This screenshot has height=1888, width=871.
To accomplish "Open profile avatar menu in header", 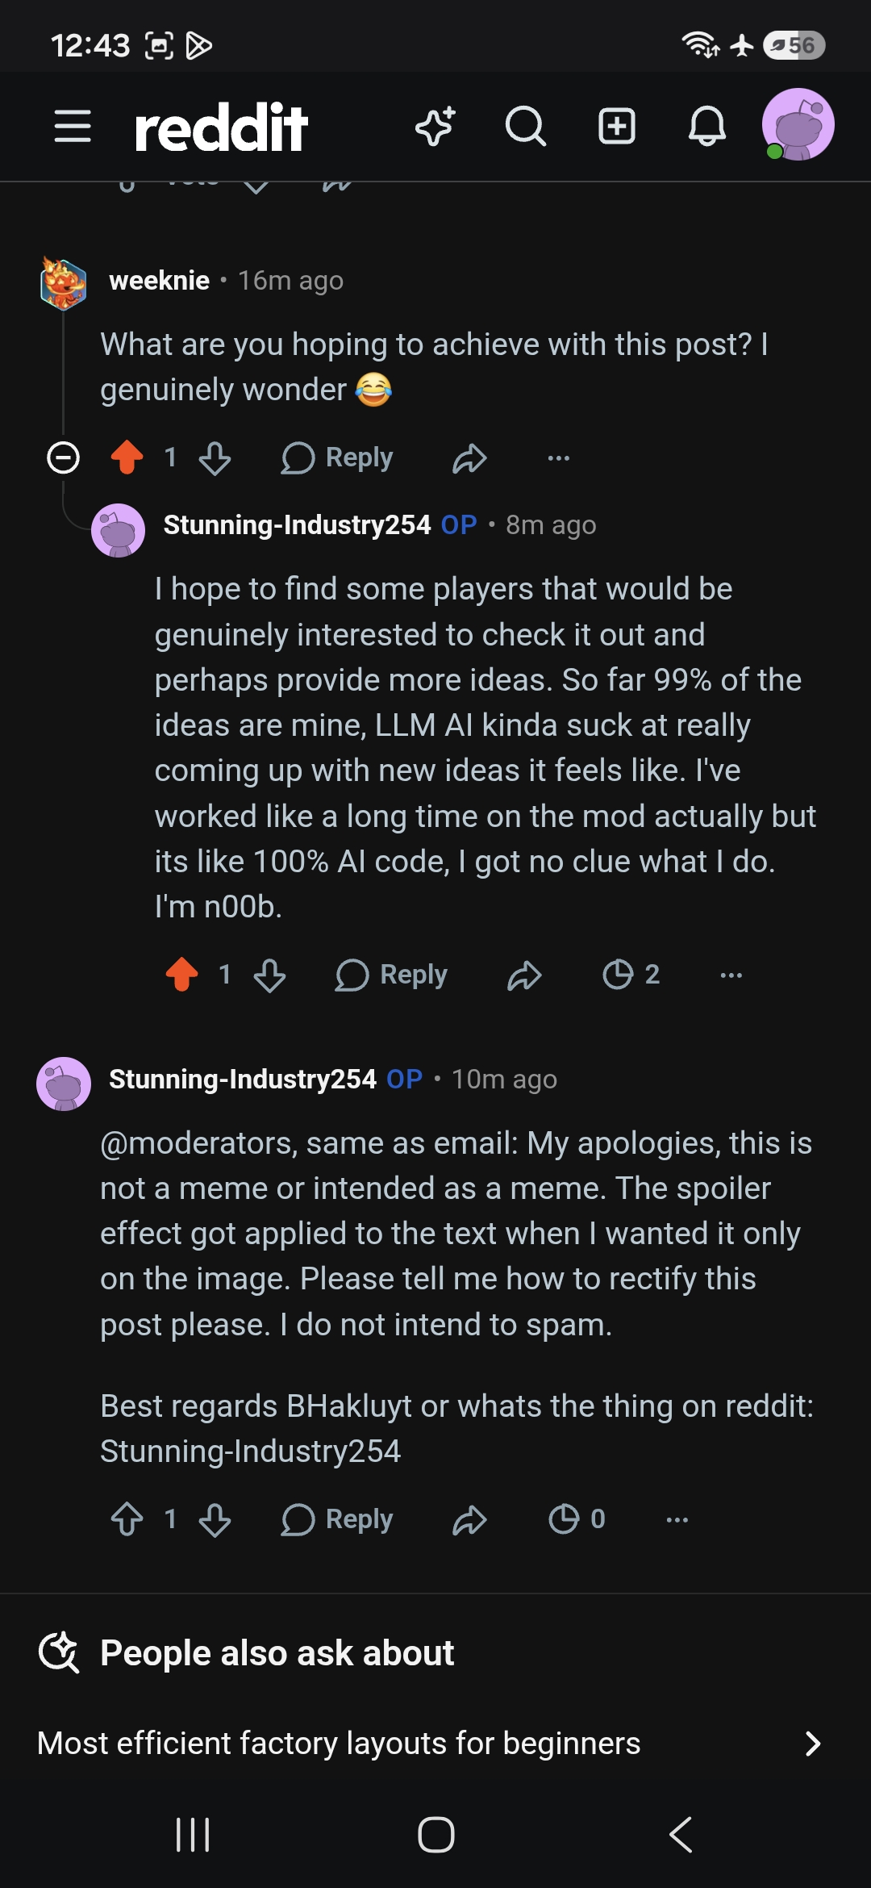I will [x=798, y=125].
